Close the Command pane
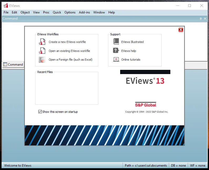The height and width of the screenshot is (170, 209). [x=205, y=18]
